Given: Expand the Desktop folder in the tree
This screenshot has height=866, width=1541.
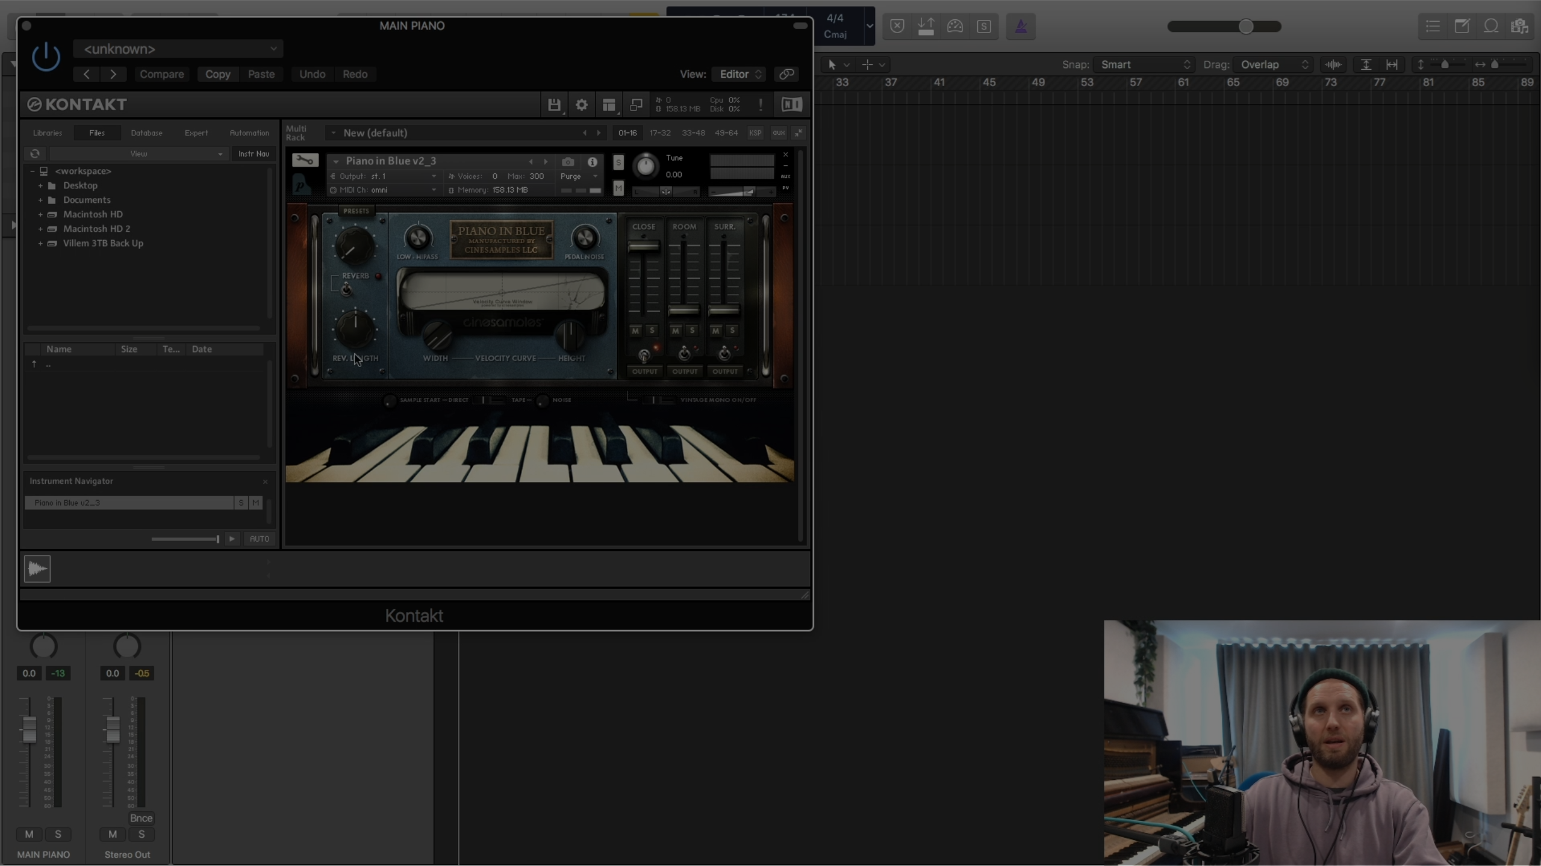Looking at the screenshot, I should pos(40,186).
